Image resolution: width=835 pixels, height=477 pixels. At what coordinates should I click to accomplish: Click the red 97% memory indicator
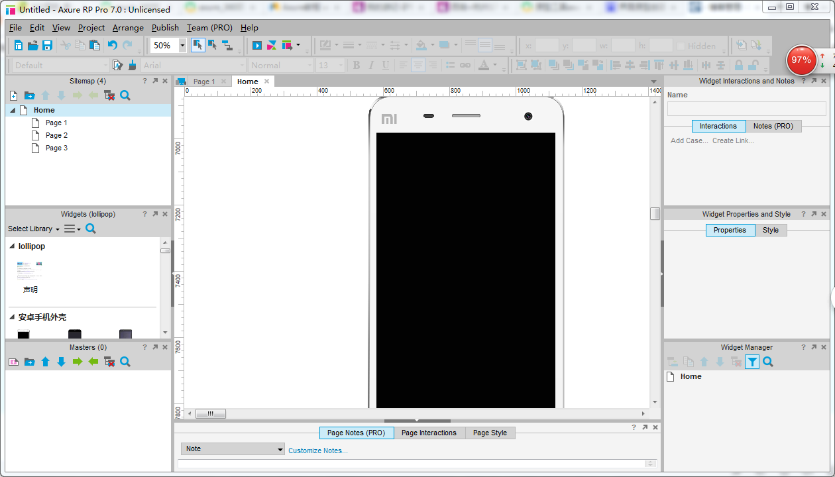[x=801, y=60]
